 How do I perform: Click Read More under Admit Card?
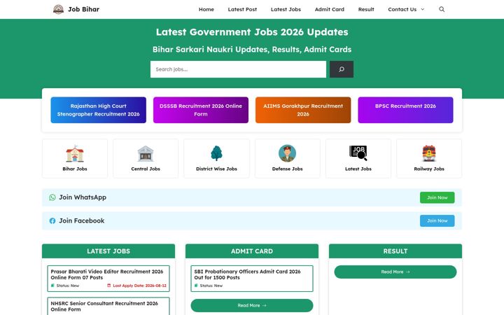pyautogui.click(x=252, y=305)
